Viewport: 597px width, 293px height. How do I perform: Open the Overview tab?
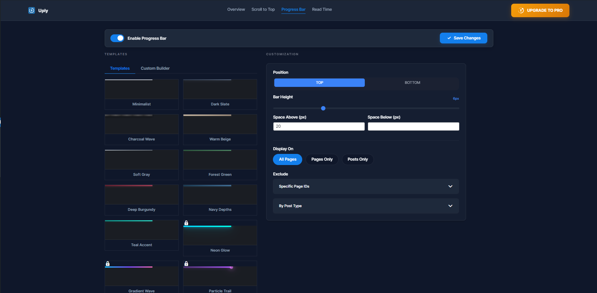pos(236,9)
